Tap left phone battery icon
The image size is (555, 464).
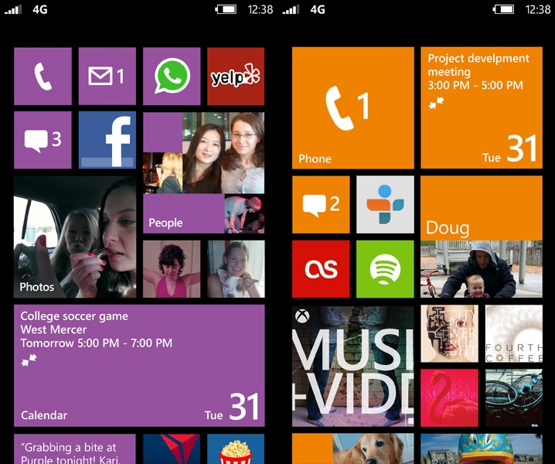[x=226, y=9]
